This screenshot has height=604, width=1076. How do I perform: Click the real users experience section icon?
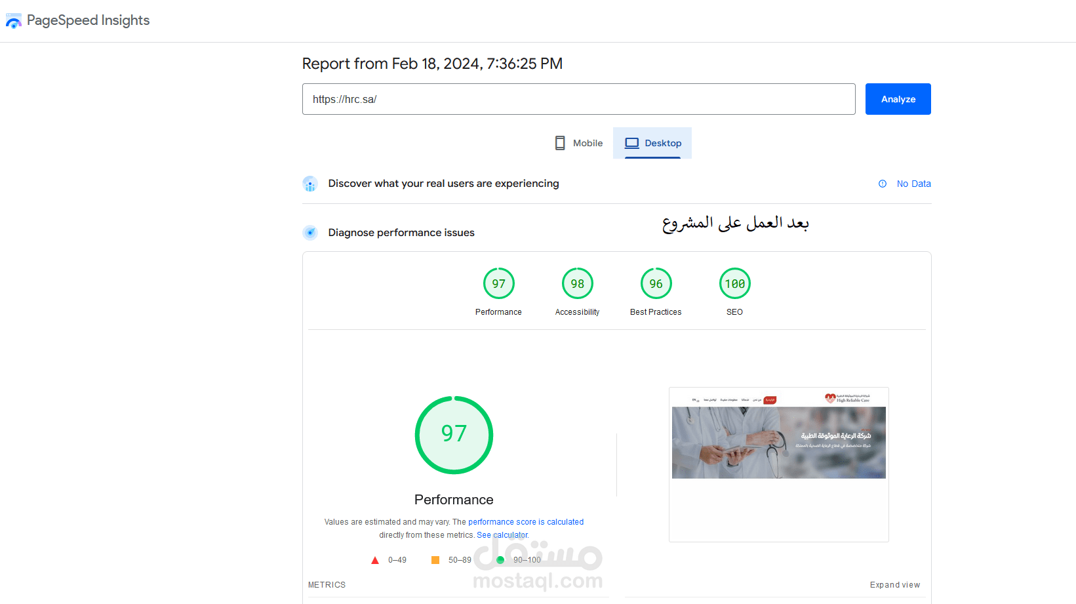(310, 184)
